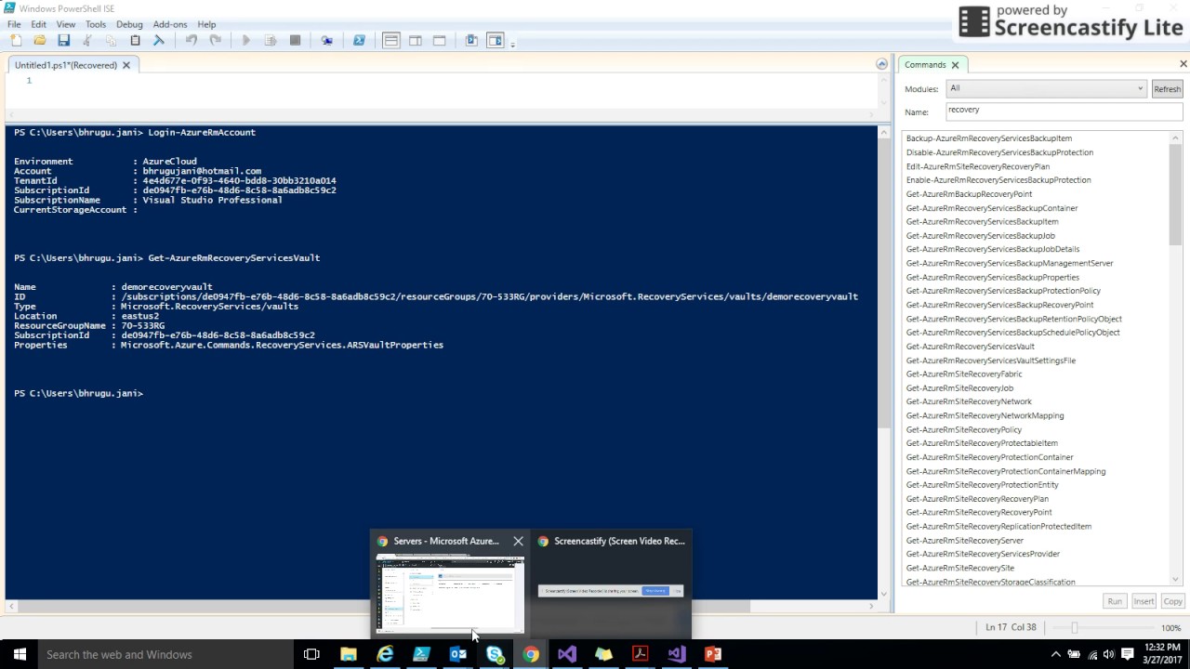
Task: Run the script with the play icon
Action: pyautogui.click(x=246, y=40)
